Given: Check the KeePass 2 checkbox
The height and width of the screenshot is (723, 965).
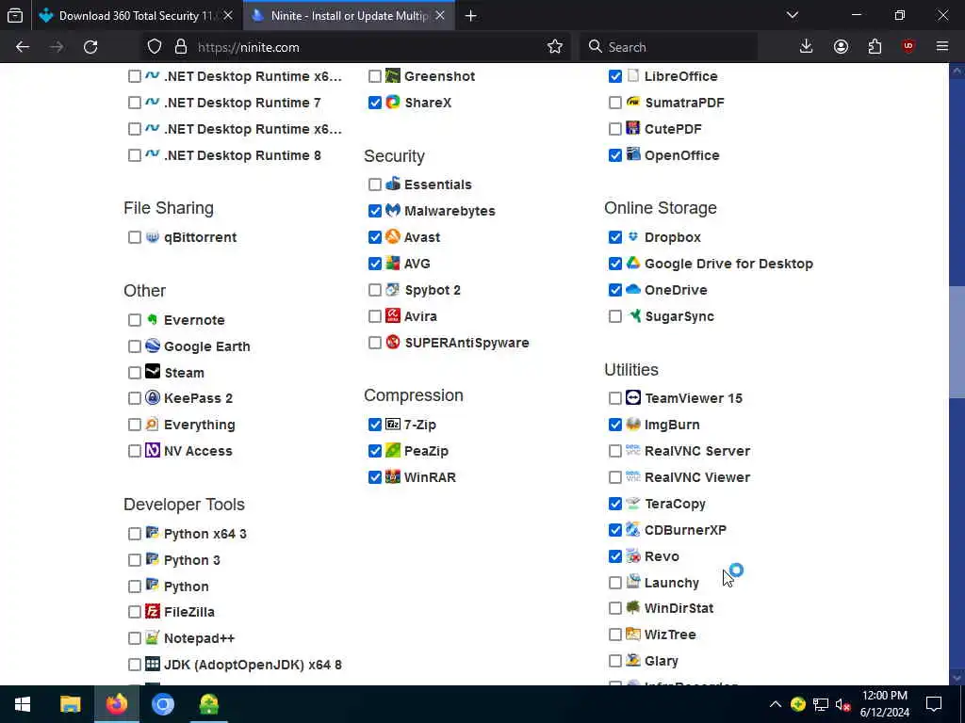Looking at the screenshot, I should coord(134,398).
